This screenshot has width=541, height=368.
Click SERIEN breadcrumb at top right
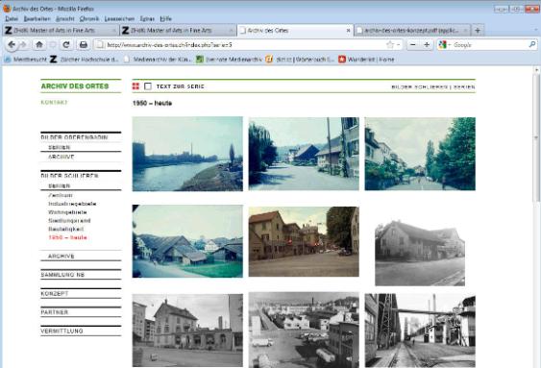pyautogui.click(x=464, y=86)
